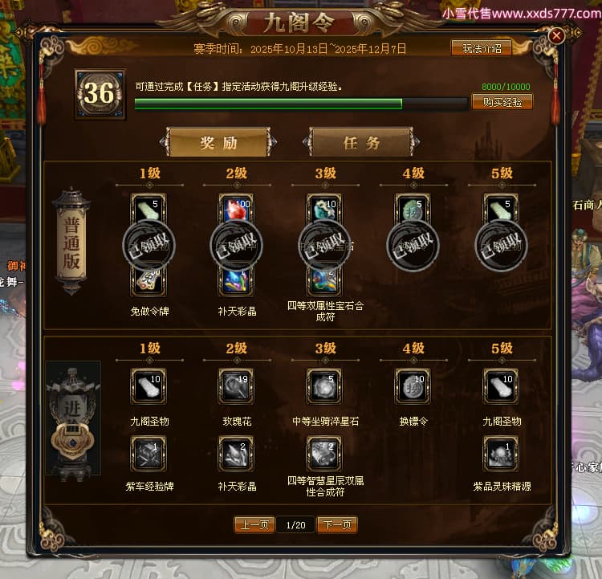Switch to the 任务 tab
This screenshot has width=602, height=579.
(x=361, y=142)
